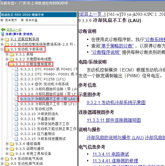Click page icon of 9.3.3.11 节温器诊断
This screenshot has width=165, height=166.
pyautogui.click(x=16, y=119)
